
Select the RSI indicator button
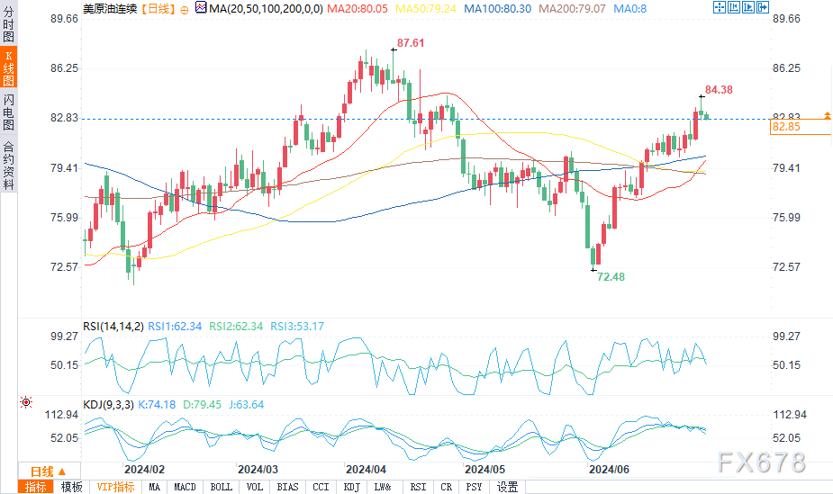click(418, 487)
